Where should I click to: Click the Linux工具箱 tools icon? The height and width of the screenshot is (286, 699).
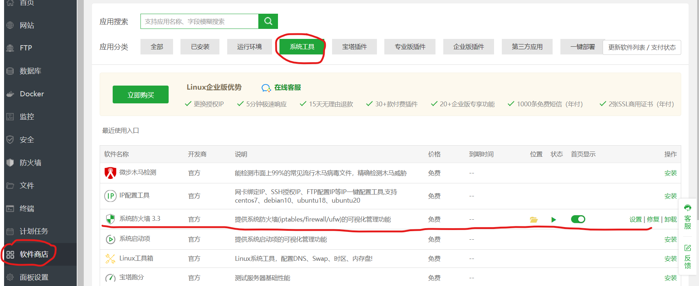click(x=110, y=259)
